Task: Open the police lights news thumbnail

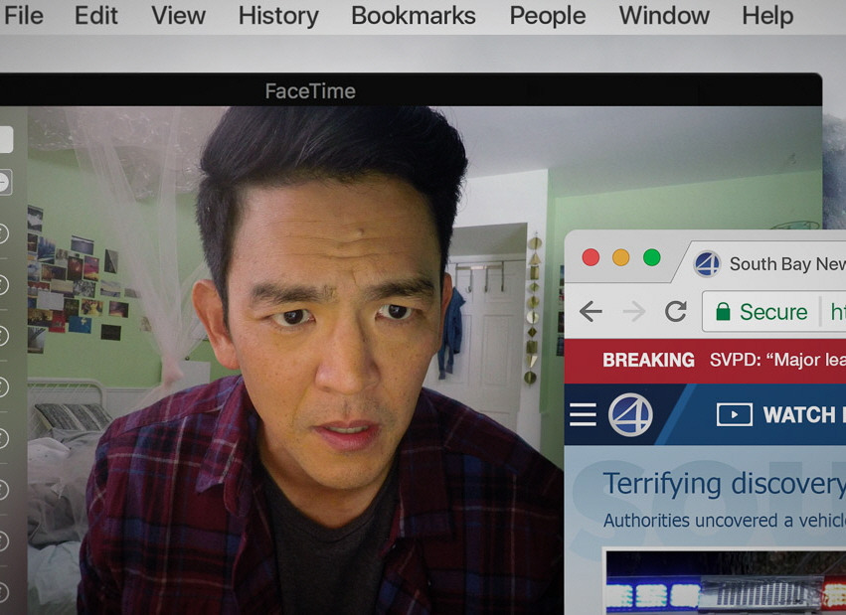Action: 726,582
